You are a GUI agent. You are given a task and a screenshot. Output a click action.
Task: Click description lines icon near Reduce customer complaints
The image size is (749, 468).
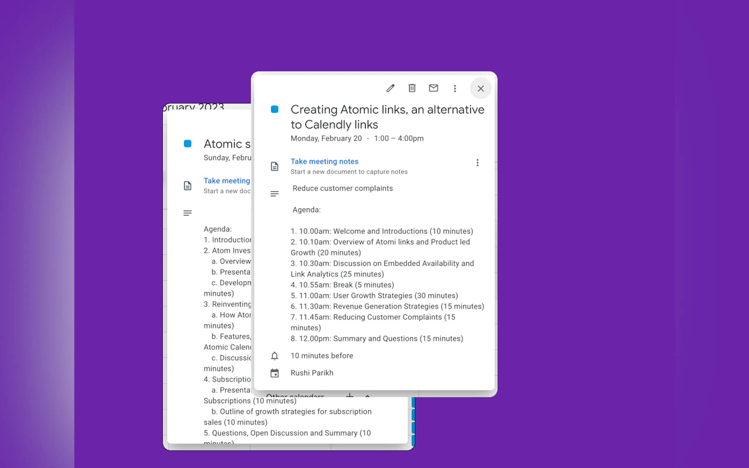point(274,194)
